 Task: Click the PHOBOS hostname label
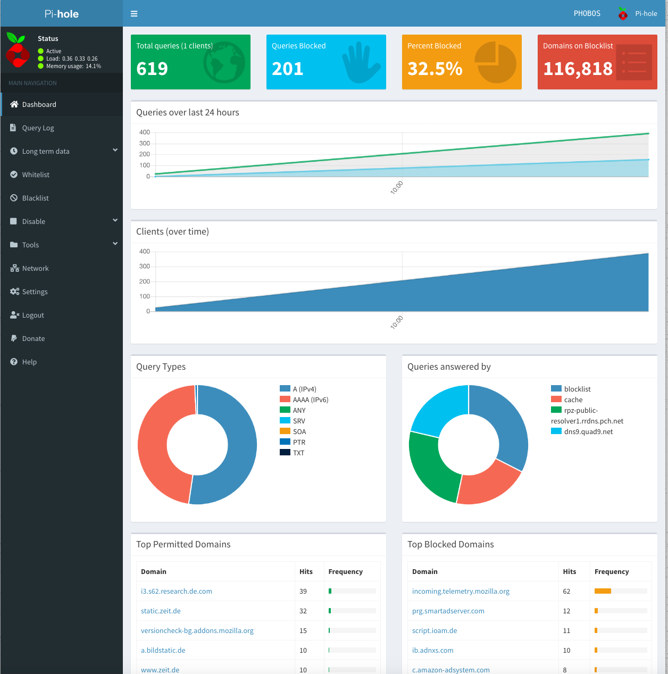pos(587,14)
